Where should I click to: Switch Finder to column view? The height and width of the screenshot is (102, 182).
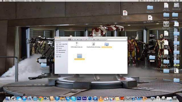click(x=75, y=40)
